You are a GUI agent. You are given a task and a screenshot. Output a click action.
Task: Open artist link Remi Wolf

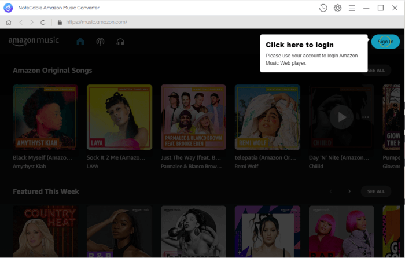(246, 167)
